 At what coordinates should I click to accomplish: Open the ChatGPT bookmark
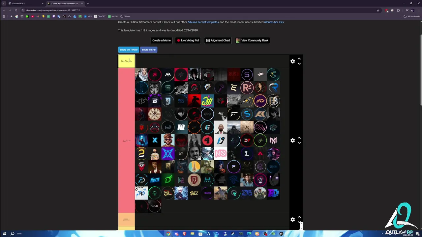100,16
